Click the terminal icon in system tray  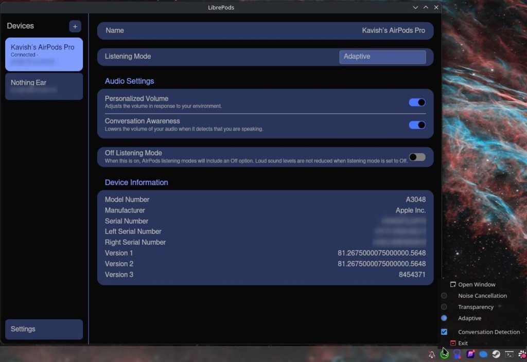pos(509,354)
